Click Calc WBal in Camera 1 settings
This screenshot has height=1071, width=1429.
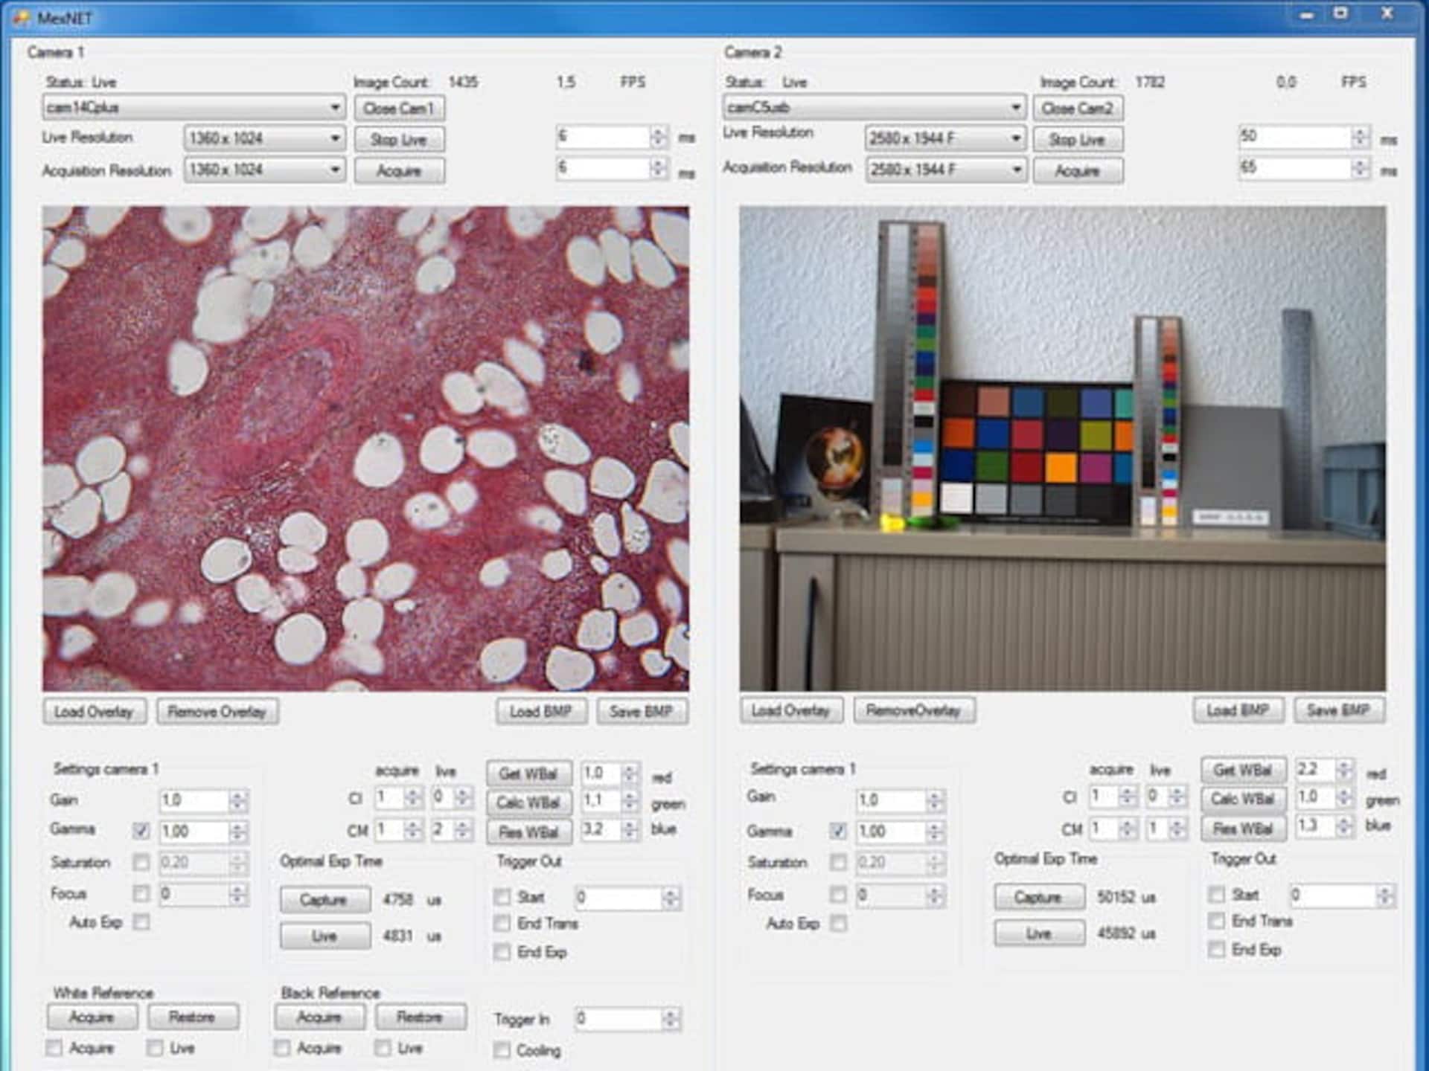(x=529, y=803)
